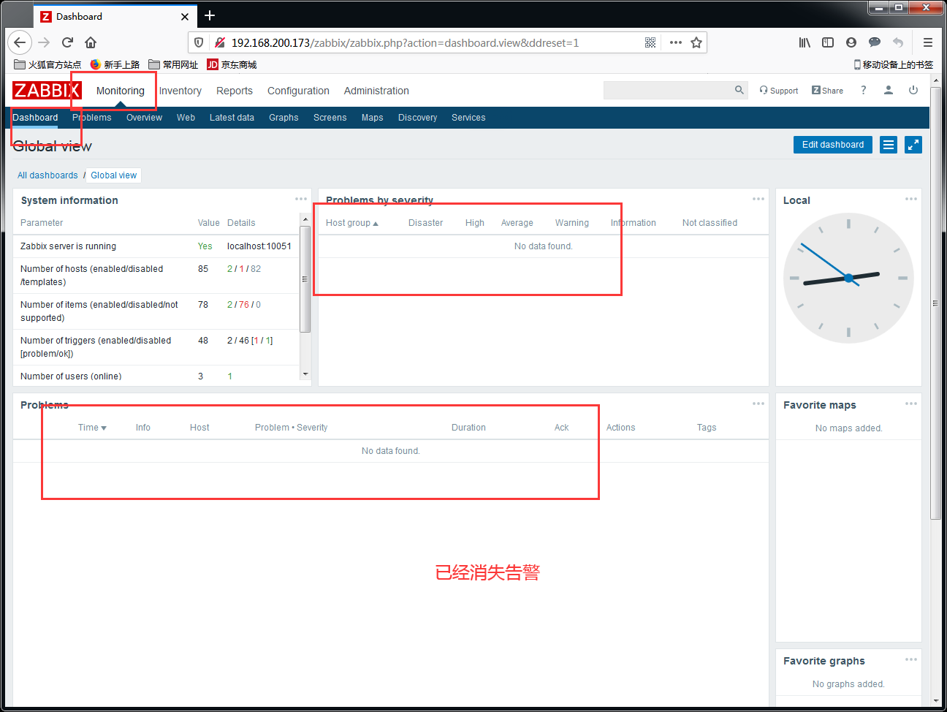Select Latest data submenu item

(x=232, y=118)
